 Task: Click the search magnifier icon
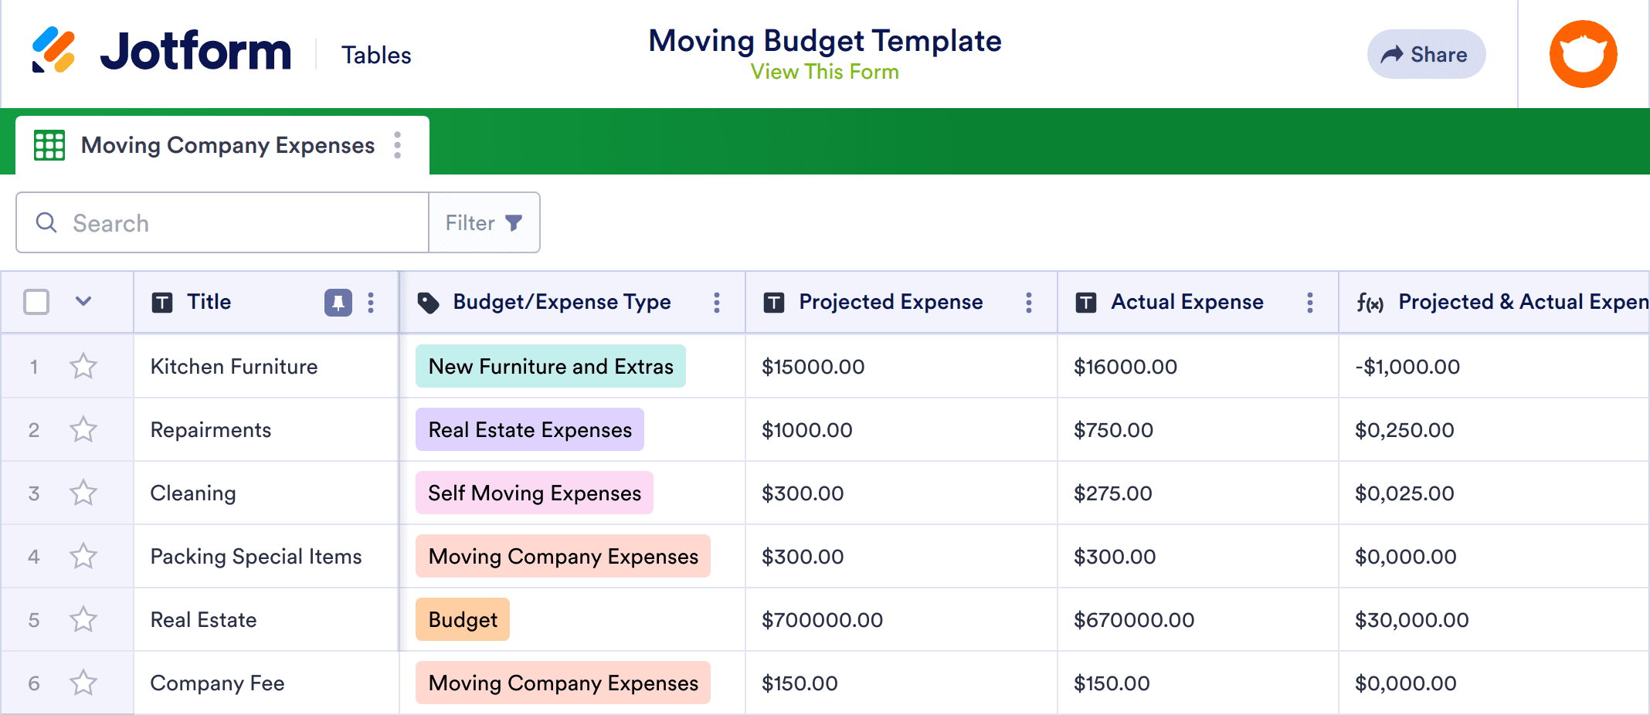(46, 222)
